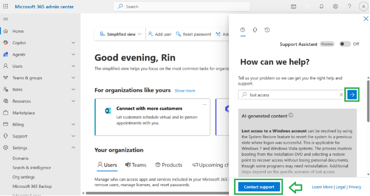Click AI-generated content info icon
This screenshot has width=370, height=196.
(x=291, y=115)
